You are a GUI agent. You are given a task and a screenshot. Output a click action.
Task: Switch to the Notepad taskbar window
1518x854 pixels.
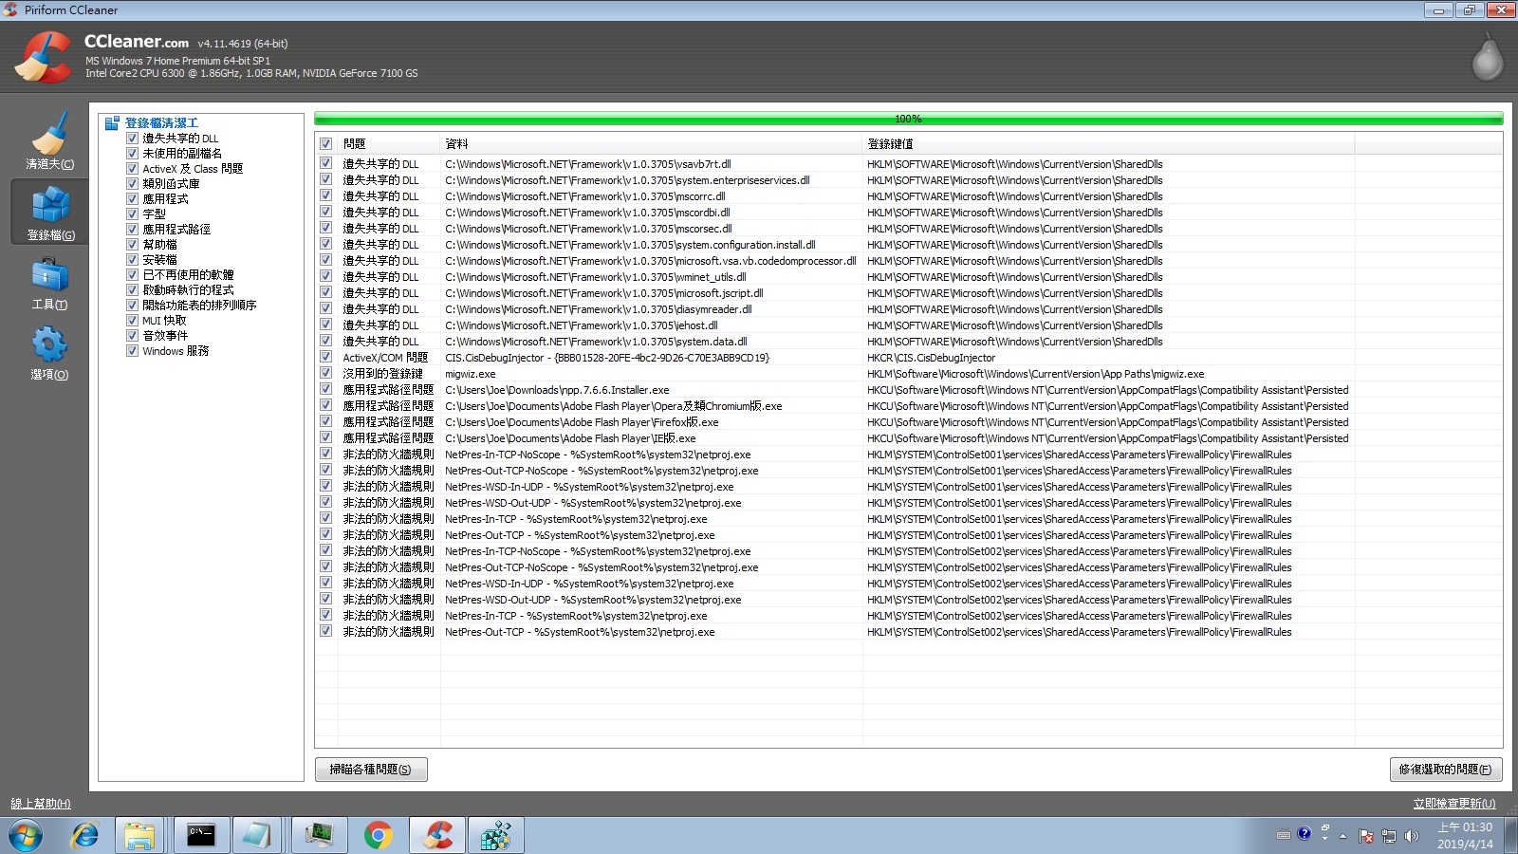(x=256, y=836)
